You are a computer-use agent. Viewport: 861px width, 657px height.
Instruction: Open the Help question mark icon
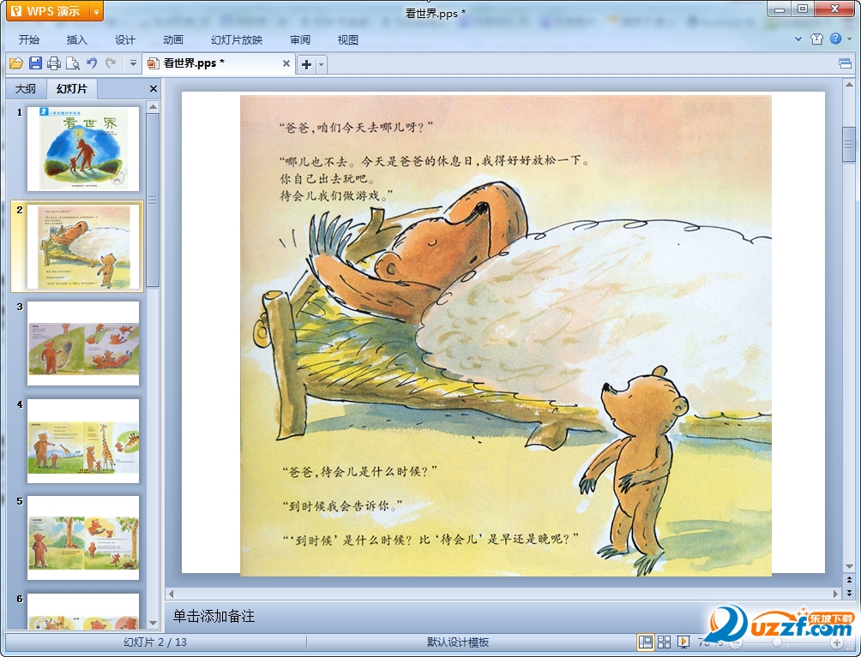[x=835, y=39]
